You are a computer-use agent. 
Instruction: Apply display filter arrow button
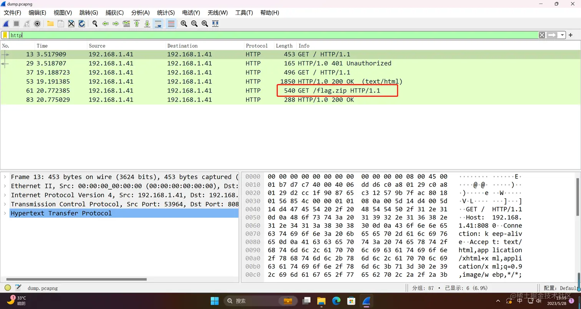click(552, 35)
